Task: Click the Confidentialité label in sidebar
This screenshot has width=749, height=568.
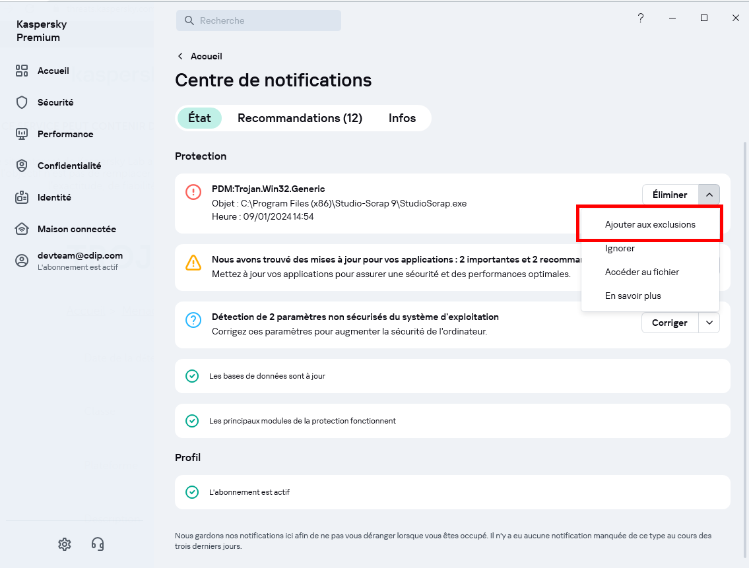Action: click(x=69, y=166)
